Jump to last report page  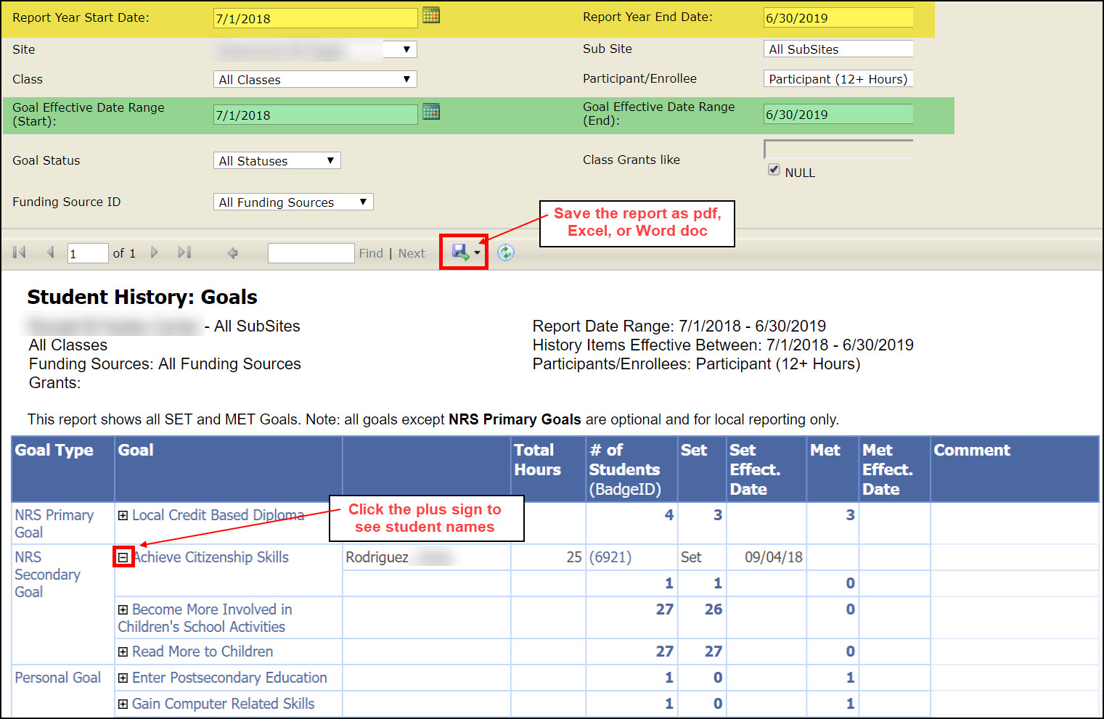tap(184, 252)
